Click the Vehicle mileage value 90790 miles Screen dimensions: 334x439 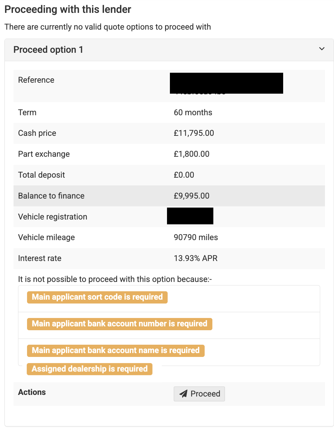[196, 237]
